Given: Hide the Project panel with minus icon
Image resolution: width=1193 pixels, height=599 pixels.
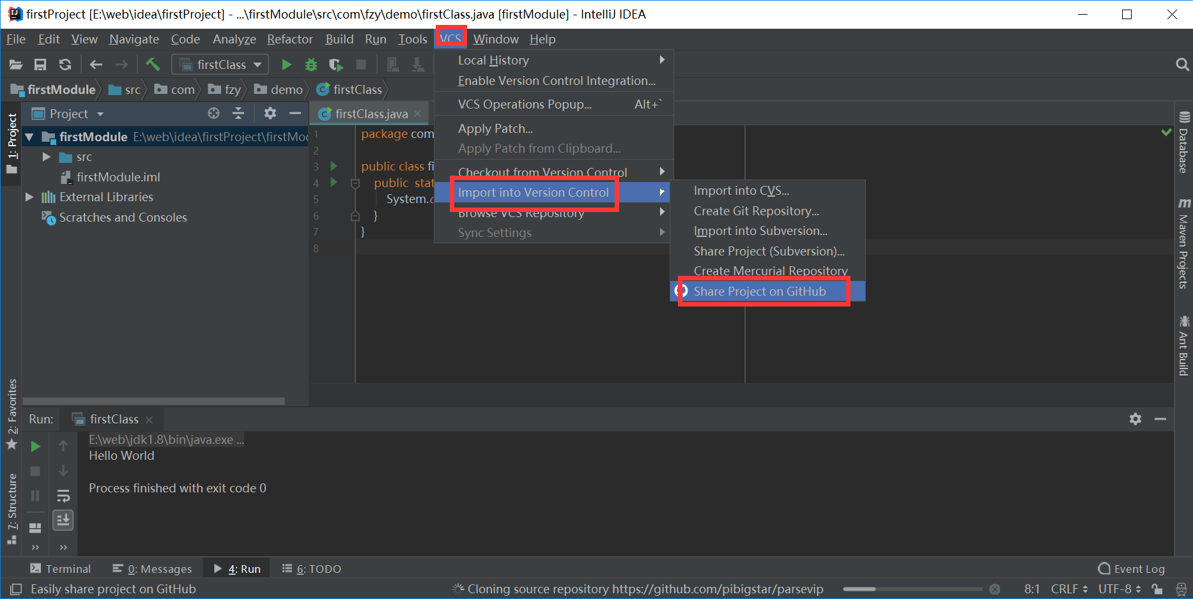Looking at the screenshot, I should [x=295, y=114].
